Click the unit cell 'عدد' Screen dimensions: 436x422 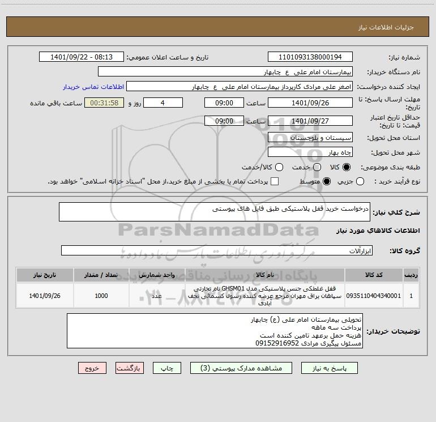(157, 296)
